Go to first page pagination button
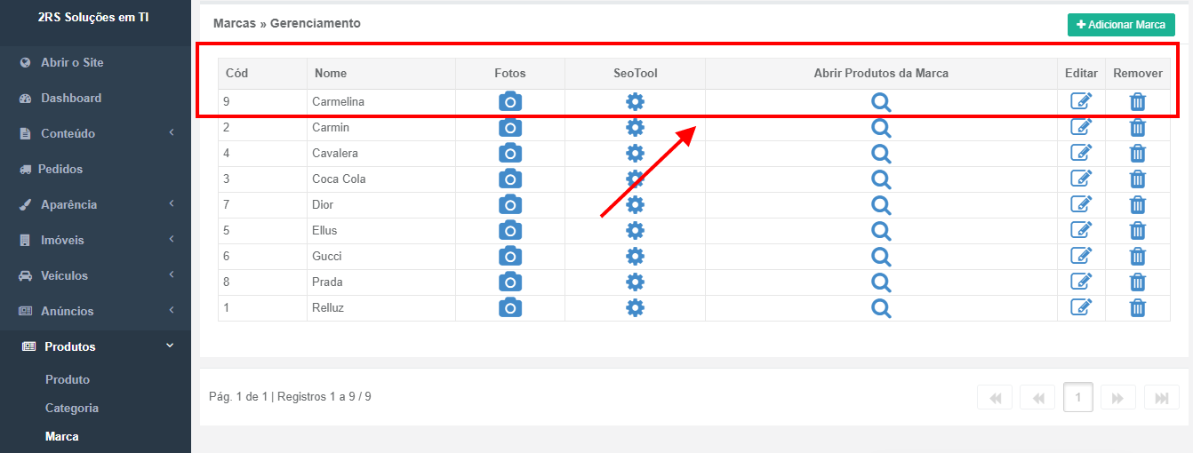The height and width of the screenshot is (453, 1193). pyautogui.click(x=995, y=398)
